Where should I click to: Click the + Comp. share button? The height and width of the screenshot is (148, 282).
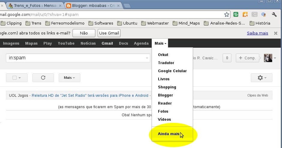248,58
